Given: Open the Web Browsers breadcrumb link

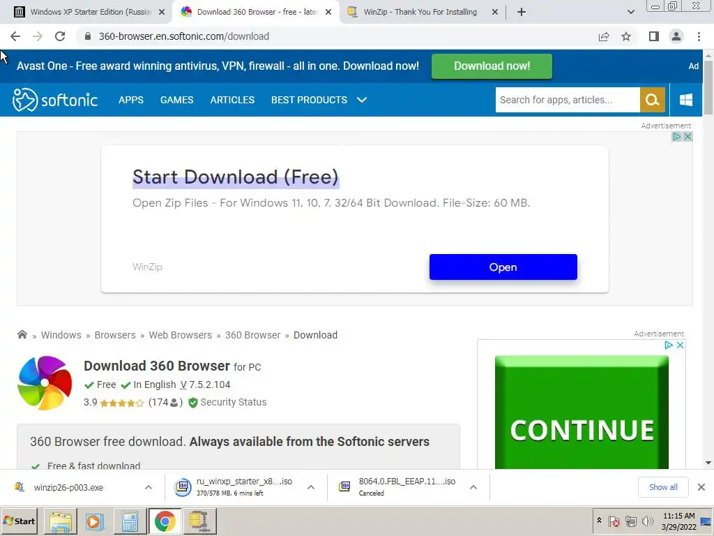Looking at the screenshot, I should point(181,335).
